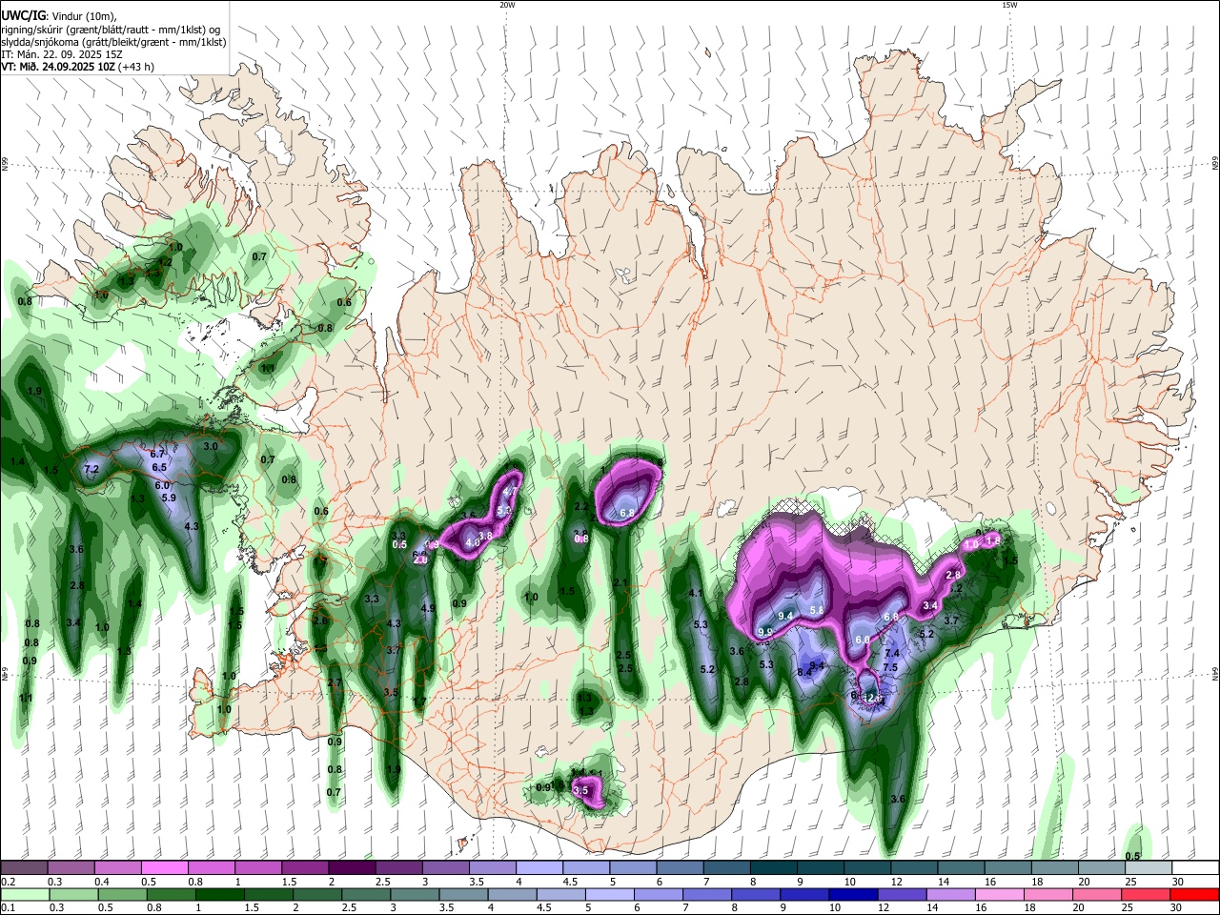Click the dark navy swatch labeled 10 in lower legend
Viewport: 1220px width, 915px height.
click(x=852, y=894)
